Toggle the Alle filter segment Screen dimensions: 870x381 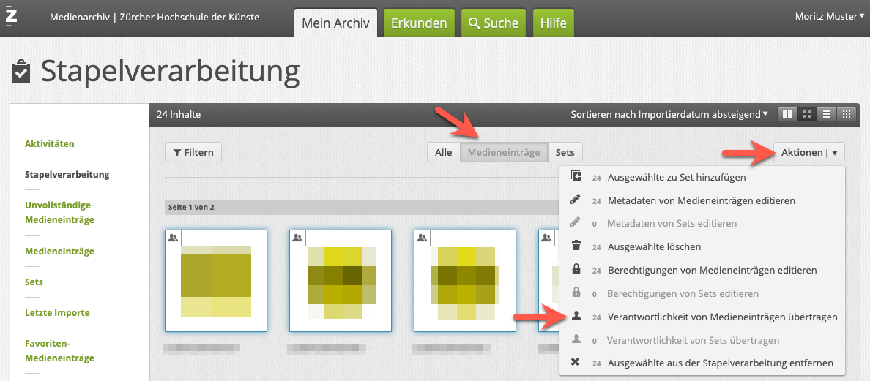[x=444, y=152]
